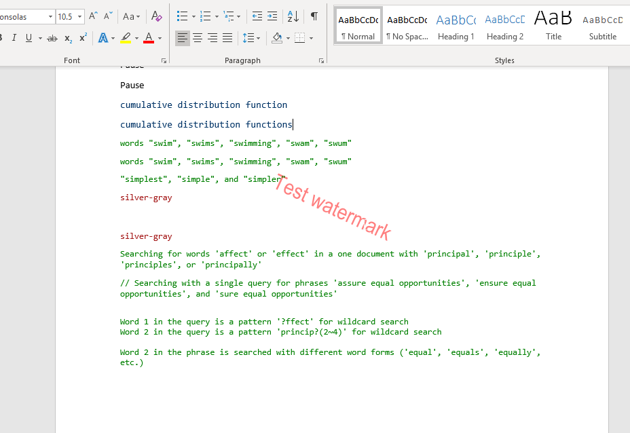
Task: Expand the Bullet list options arrow
Action: tap(193, 16)
